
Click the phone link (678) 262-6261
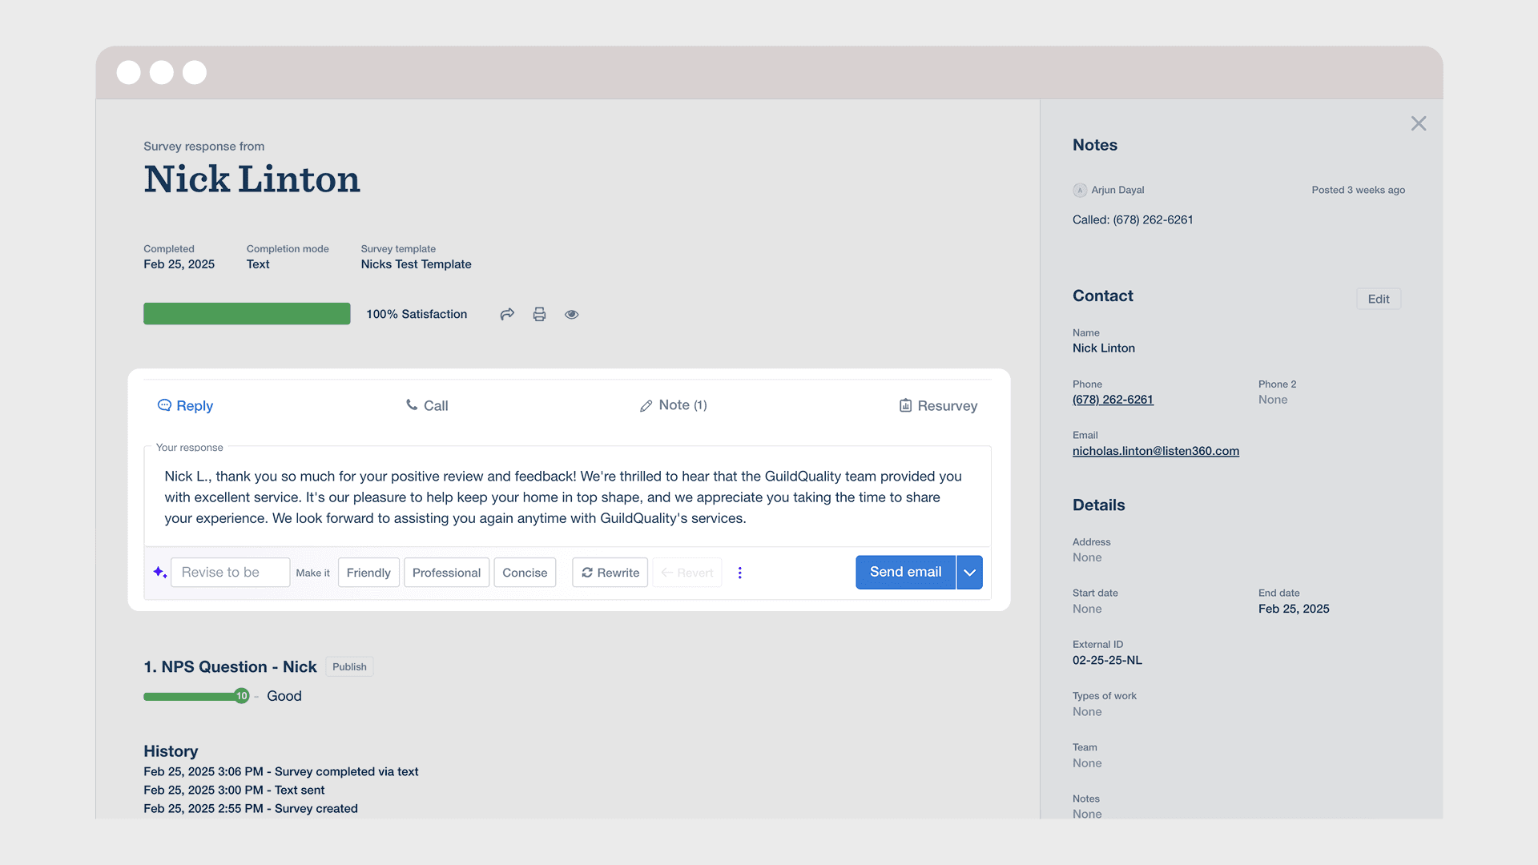(x=1113, y=400)
